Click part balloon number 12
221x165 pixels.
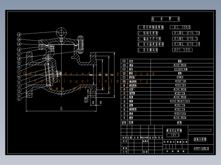pyautogui.click(x=19, y=49)
